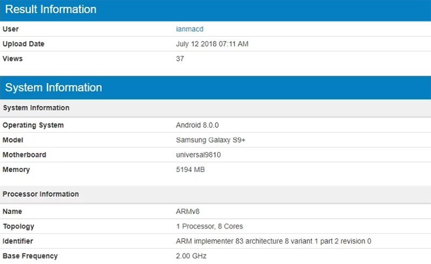The image size is (431, 264).
Task: Select the 'Motherboard' label
Action: click(x=24, y=155)
